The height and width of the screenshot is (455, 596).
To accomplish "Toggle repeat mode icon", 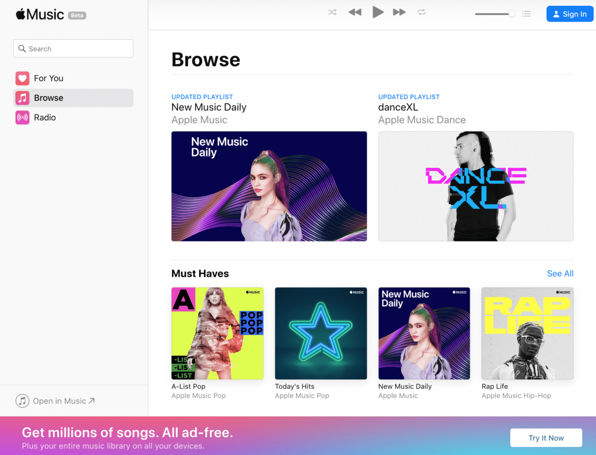I will pos(422,12).
